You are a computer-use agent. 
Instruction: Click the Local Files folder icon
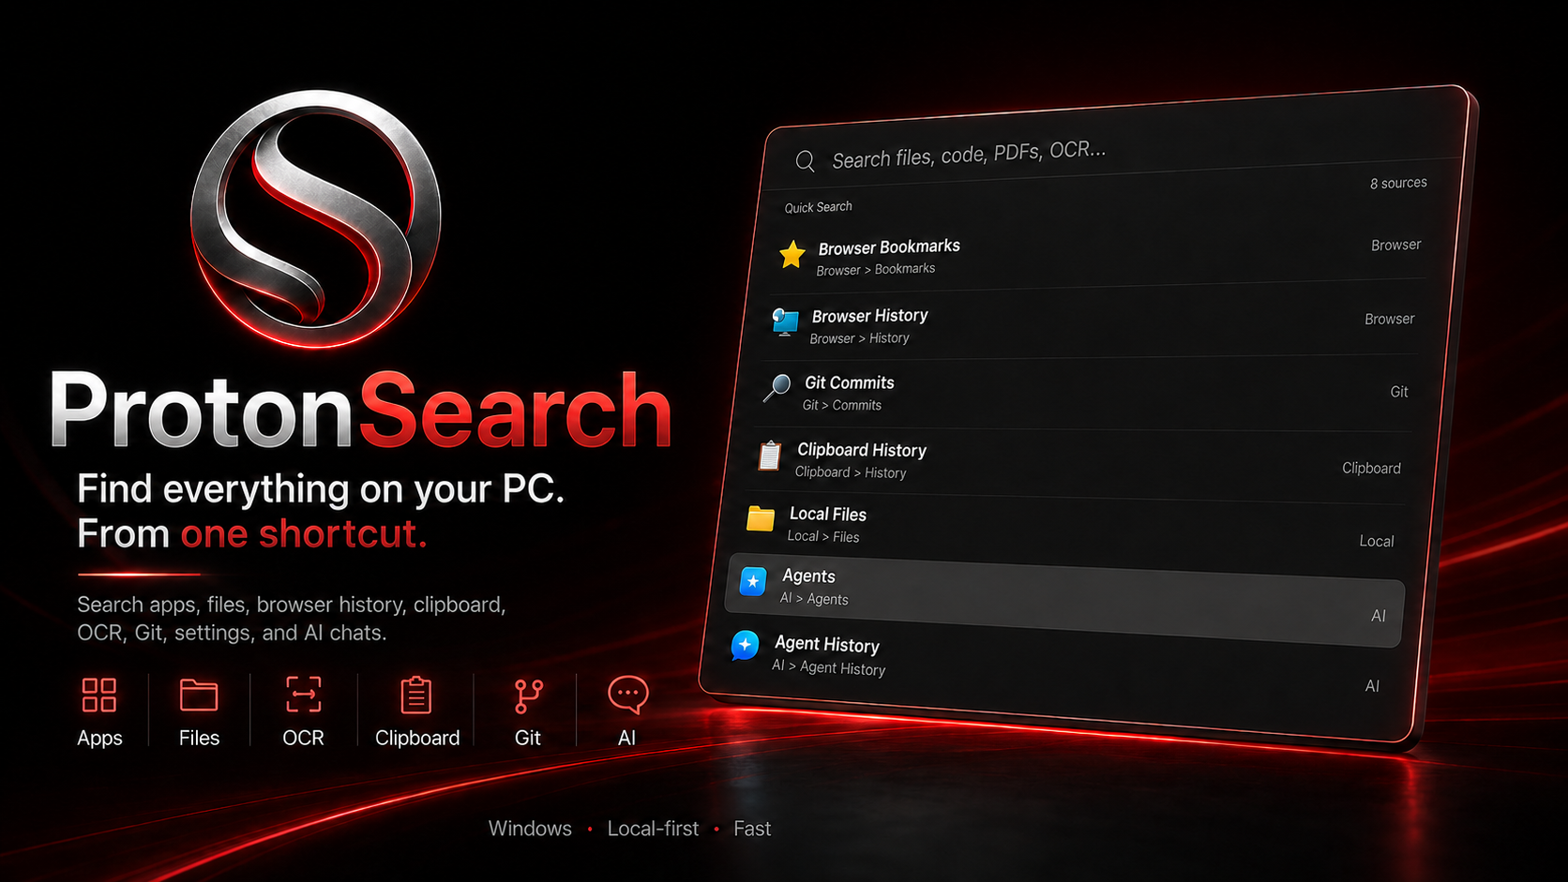click(761, 518)
